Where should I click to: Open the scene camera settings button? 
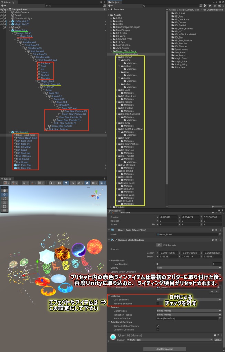[95, 183]
